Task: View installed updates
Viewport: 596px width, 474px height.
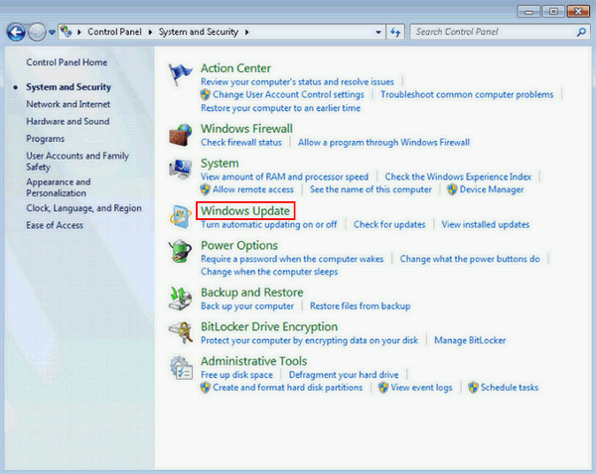Action: [x=486, y=225]
